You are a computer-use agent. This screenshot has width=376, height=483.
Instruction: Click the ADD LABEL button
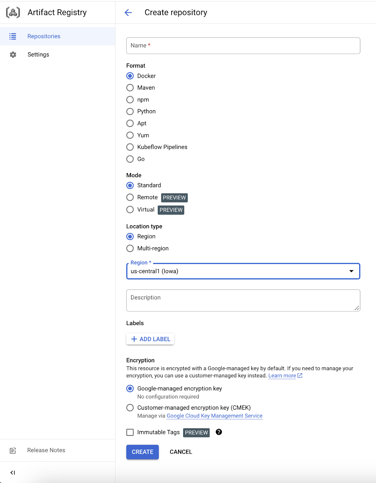click(150, 339)
